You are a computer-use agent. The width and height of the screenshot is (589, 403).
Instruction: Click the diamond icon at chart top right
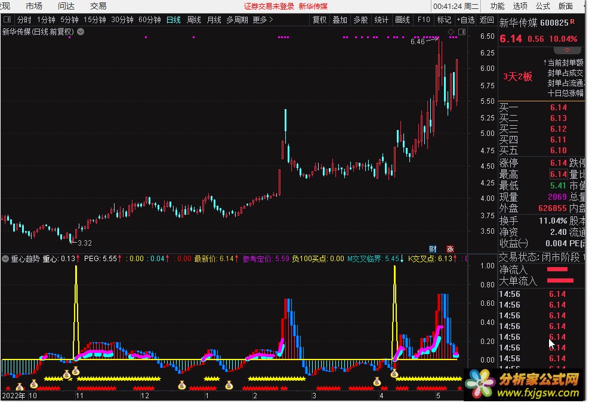(451, 32)
